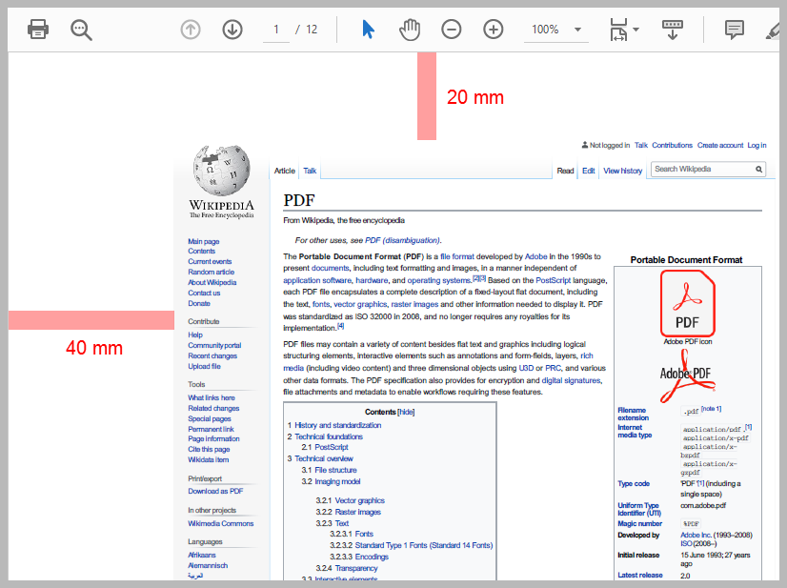
Task: Click the Print icon in the toolbar
Action: tap(38, 30)
